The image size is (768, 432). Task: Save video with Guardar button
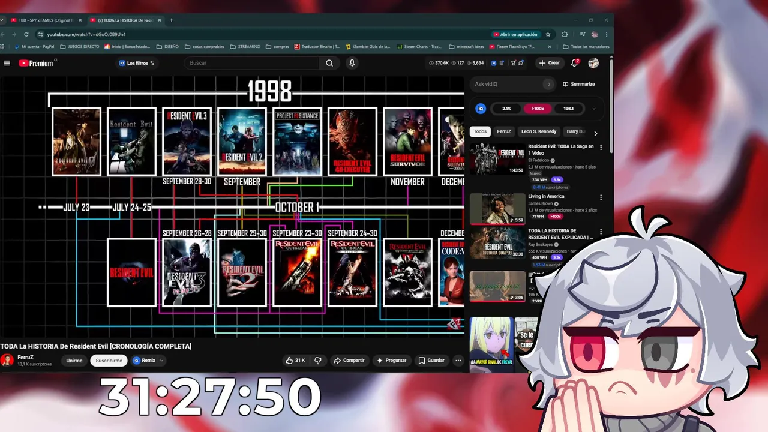[431, 361]
